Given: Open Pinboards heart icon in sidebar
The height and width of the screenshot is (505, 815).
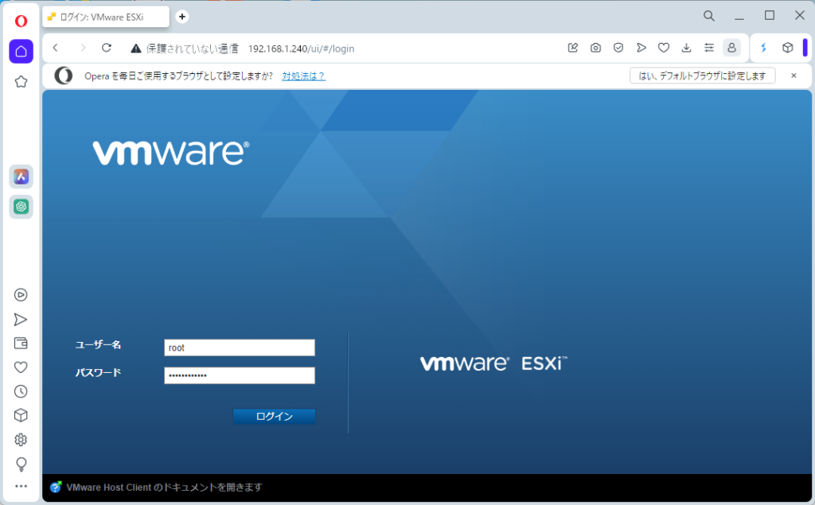Looking at the screenshot, I should click(x=21, y=367).
